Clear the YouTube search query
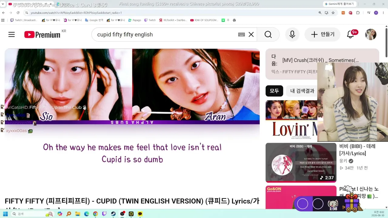 251,35
